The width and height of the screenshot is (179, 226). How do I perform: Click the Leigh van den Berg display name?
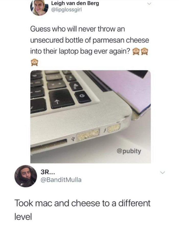[75, 3]
